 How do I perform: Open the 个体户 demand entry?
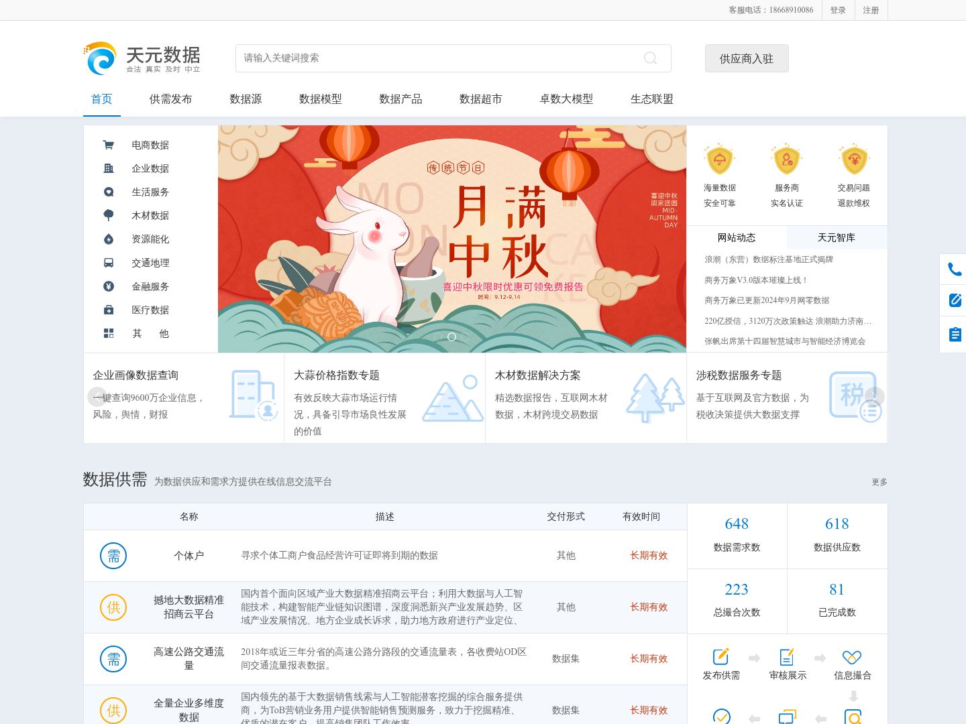(x=385, y=556)
